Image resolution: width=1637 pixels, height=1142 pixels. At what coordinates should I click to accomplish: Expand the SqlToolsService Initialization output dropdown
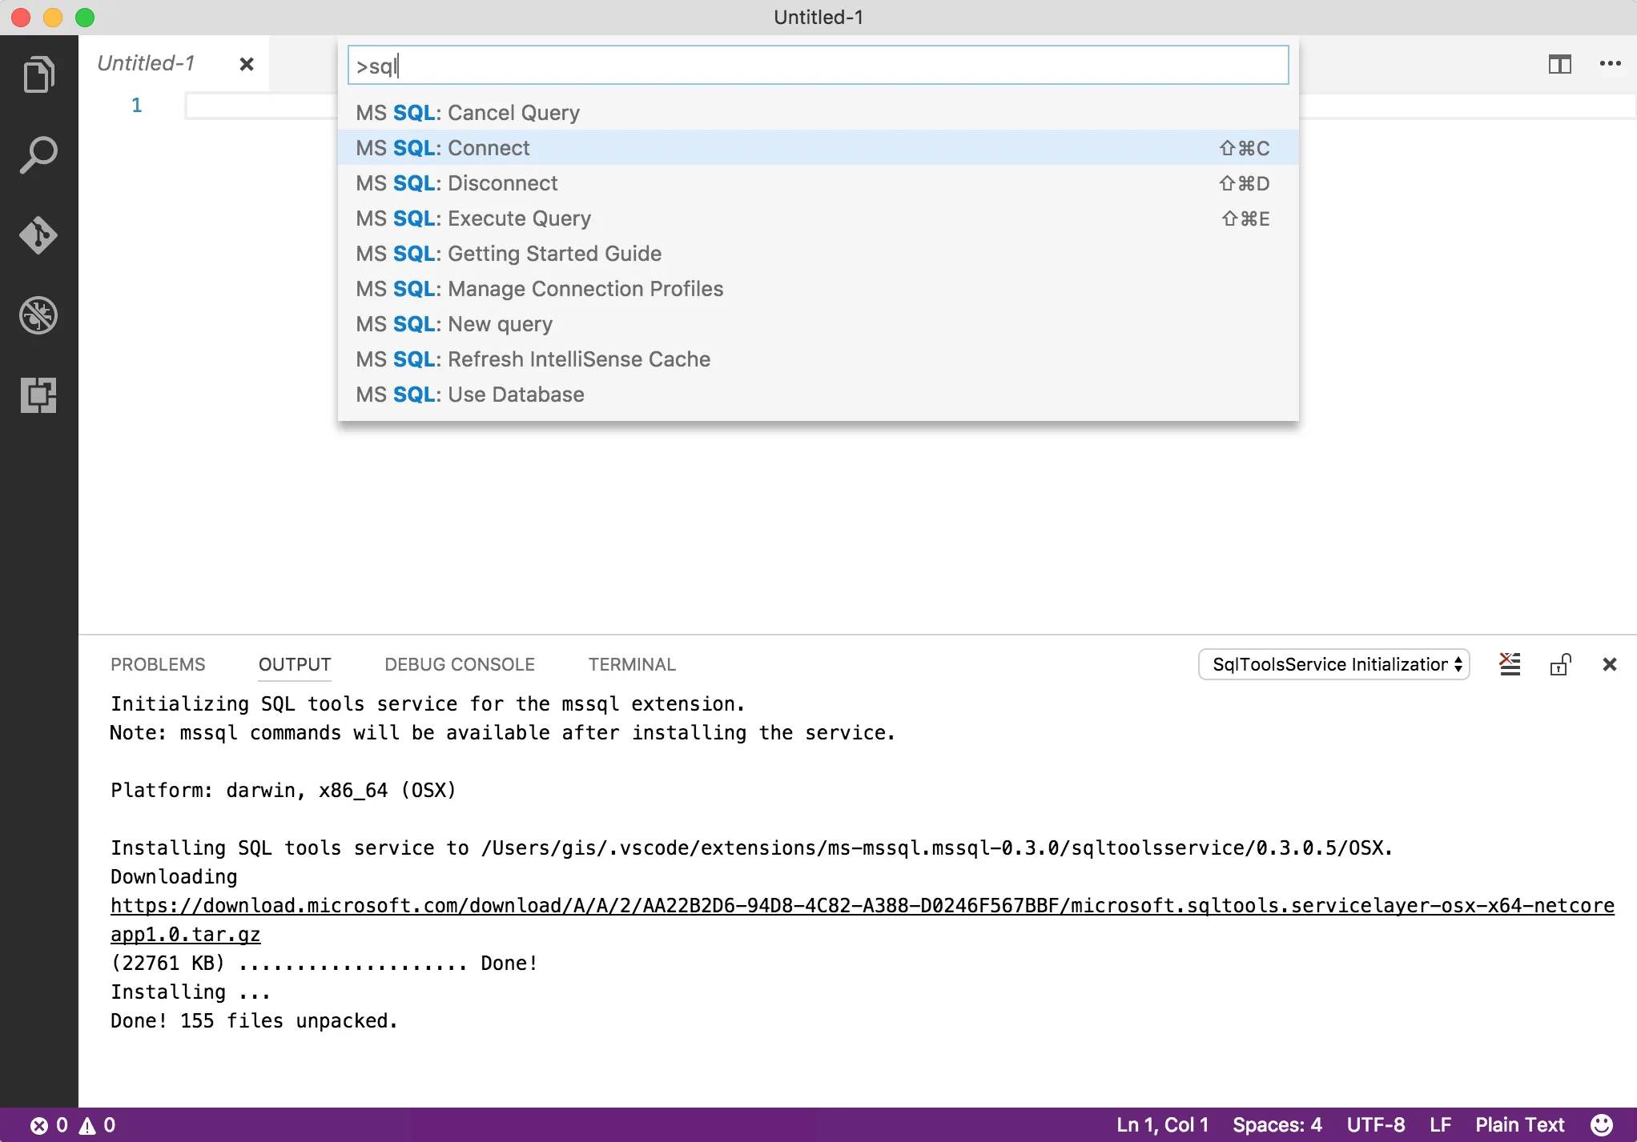1333,664
